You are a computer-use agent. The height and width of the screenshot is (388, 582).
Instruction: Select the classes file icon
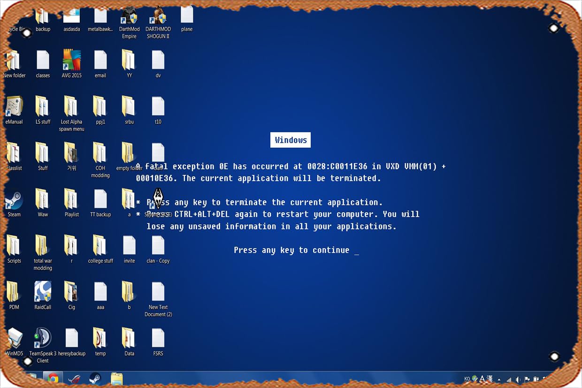point(43,64)
